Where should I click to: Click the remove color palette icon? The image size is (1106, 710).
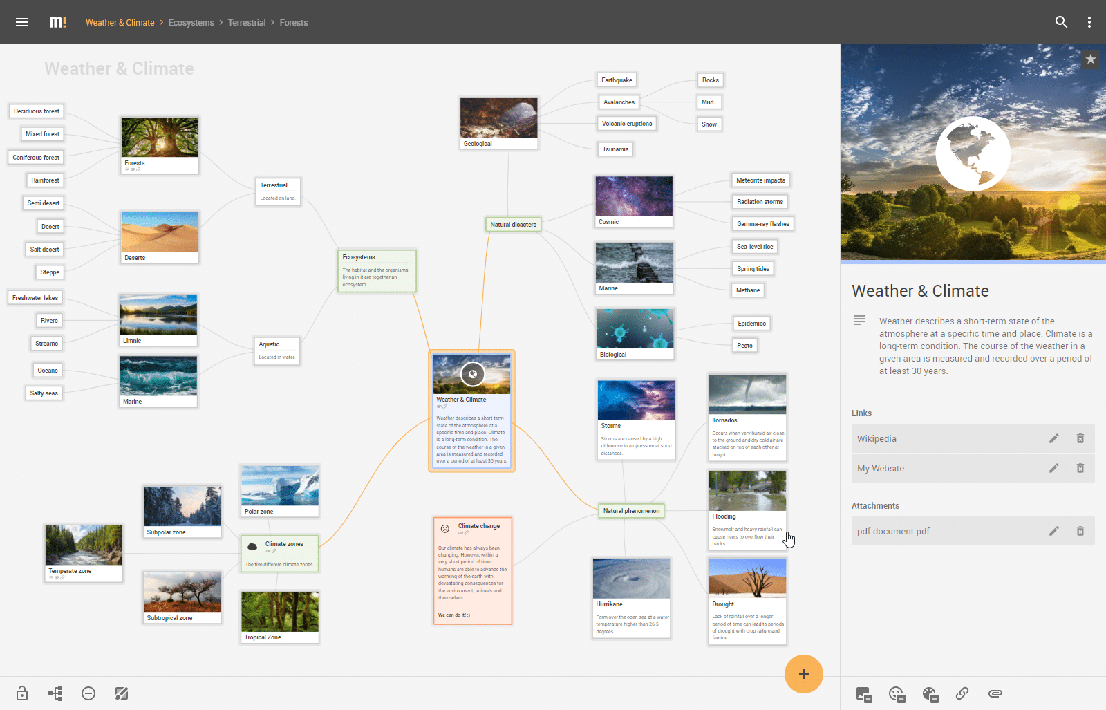click(x=930, y=694)
